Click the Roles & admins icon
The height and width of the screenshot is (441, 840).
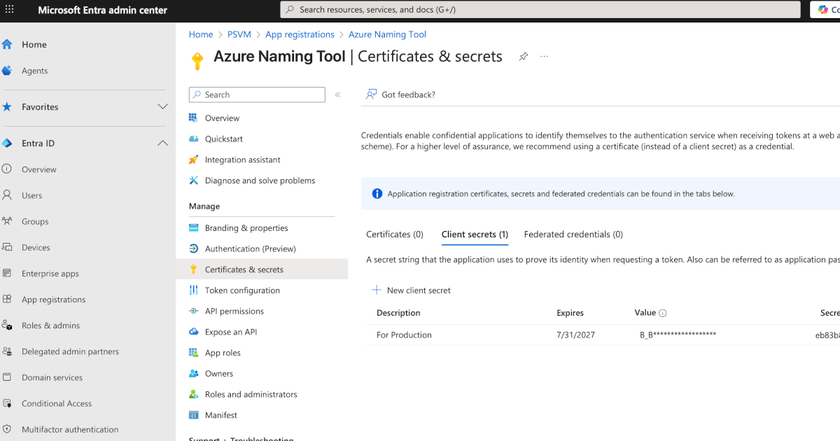[x=7, y=325]
